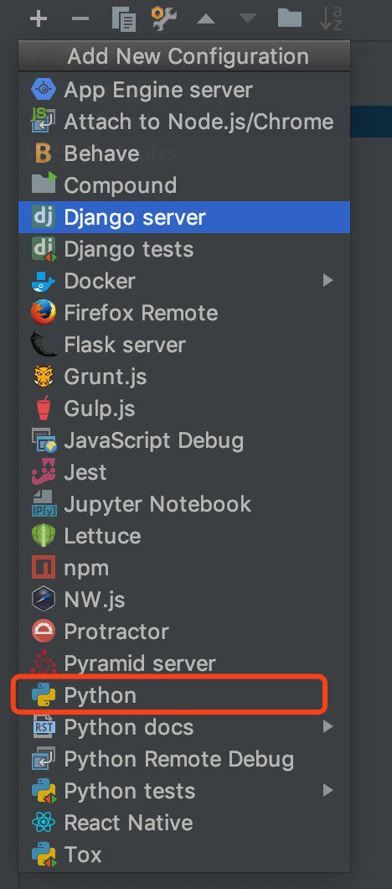Click the Flask server horn icon
This screenshot has width=392, height=889.
43,344
